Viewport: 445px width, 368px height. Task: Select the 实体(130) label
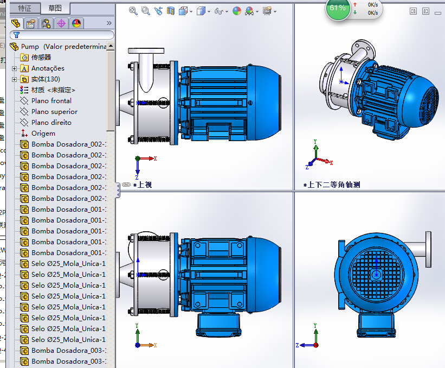pos(46,79)
